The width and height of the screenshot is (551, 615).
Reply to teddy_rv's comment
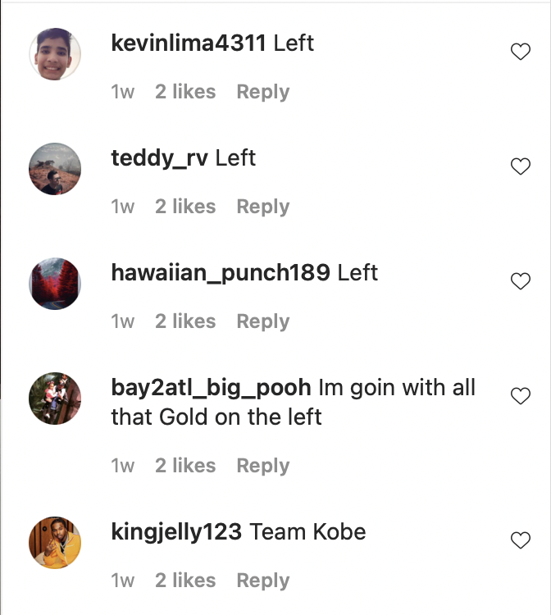coord(262,207)
